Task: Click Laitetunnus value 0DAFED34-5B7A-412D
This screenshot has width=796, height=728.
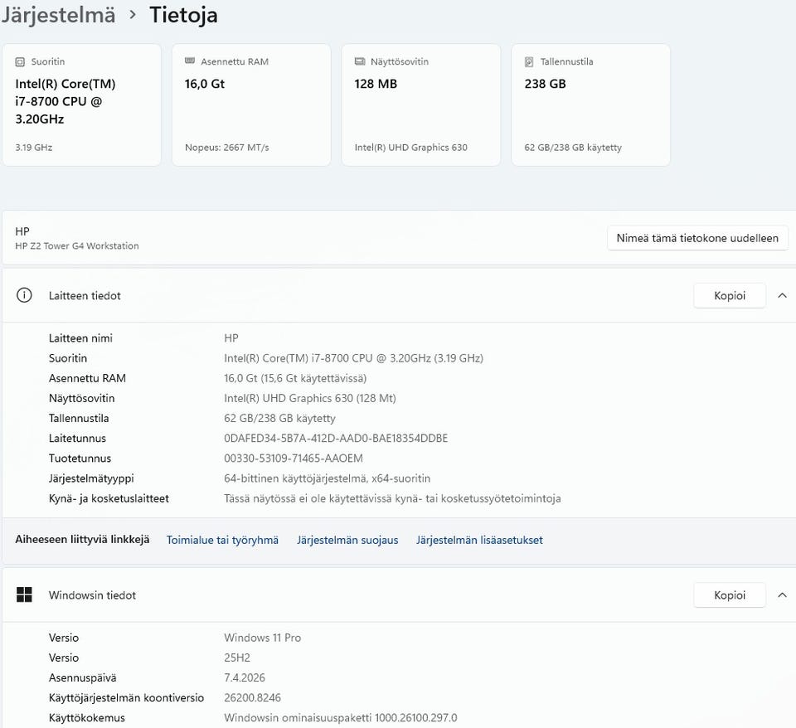Action: click(336, 438)
